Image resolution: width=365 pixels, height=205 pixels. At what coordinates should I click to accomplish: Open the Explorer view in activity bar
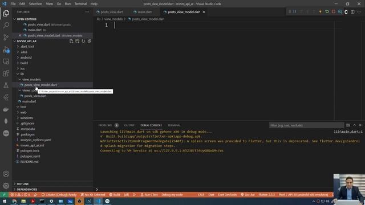[6, 13]
